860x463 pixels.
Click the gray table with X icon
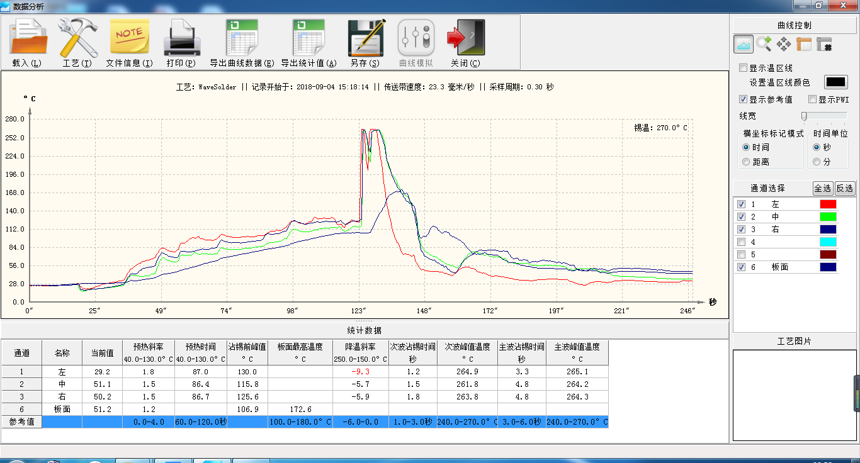tap(824, 44)
